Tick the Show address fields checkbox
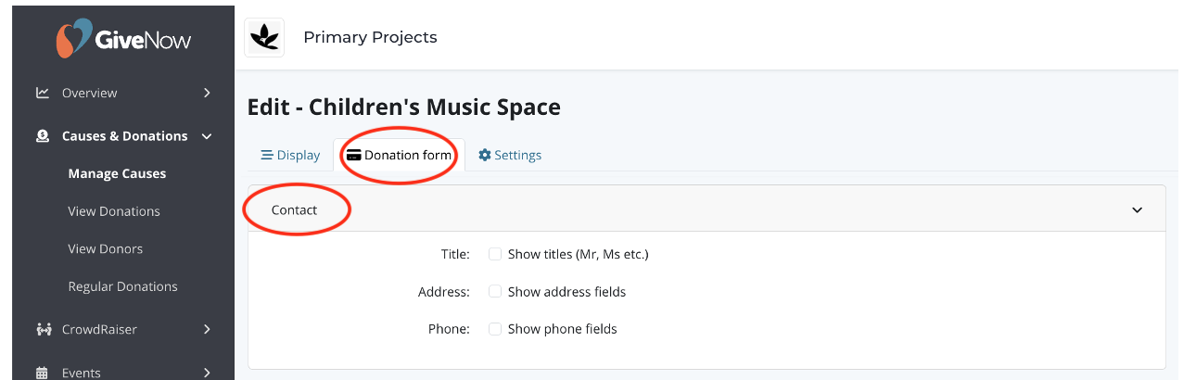This screenshot has height=380, width=1196. [495, 292]
